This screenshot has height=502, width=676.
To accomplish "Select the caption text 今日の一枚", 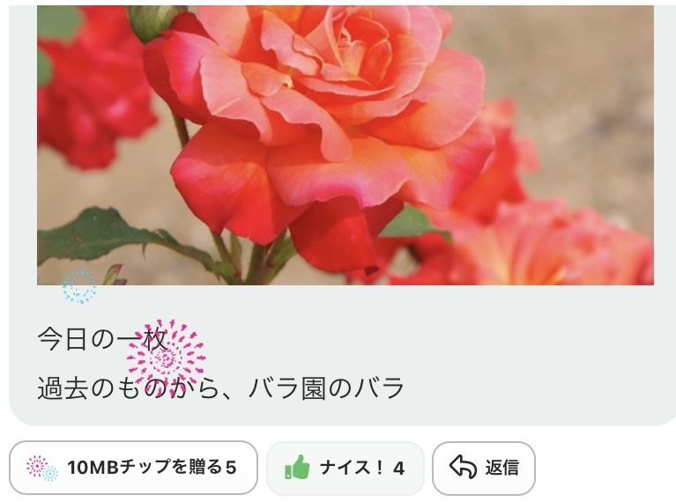I will pos(102,340).
